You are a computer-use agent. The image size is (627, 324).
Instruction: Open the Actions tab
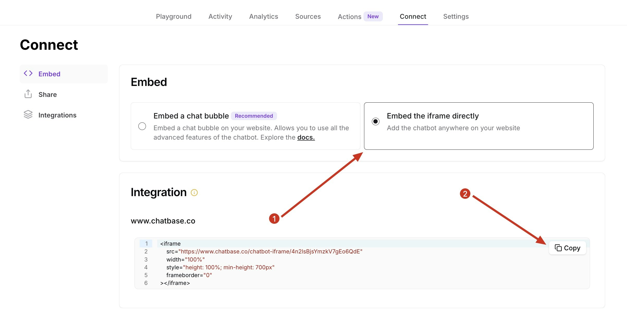pyautogui.click(x=349, y=17)
